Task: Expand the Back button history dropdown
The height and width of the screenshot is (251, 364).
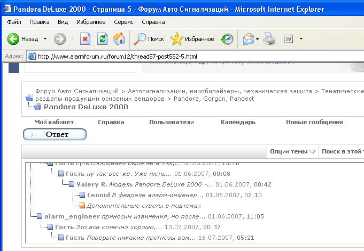Action: click(45, 39)
